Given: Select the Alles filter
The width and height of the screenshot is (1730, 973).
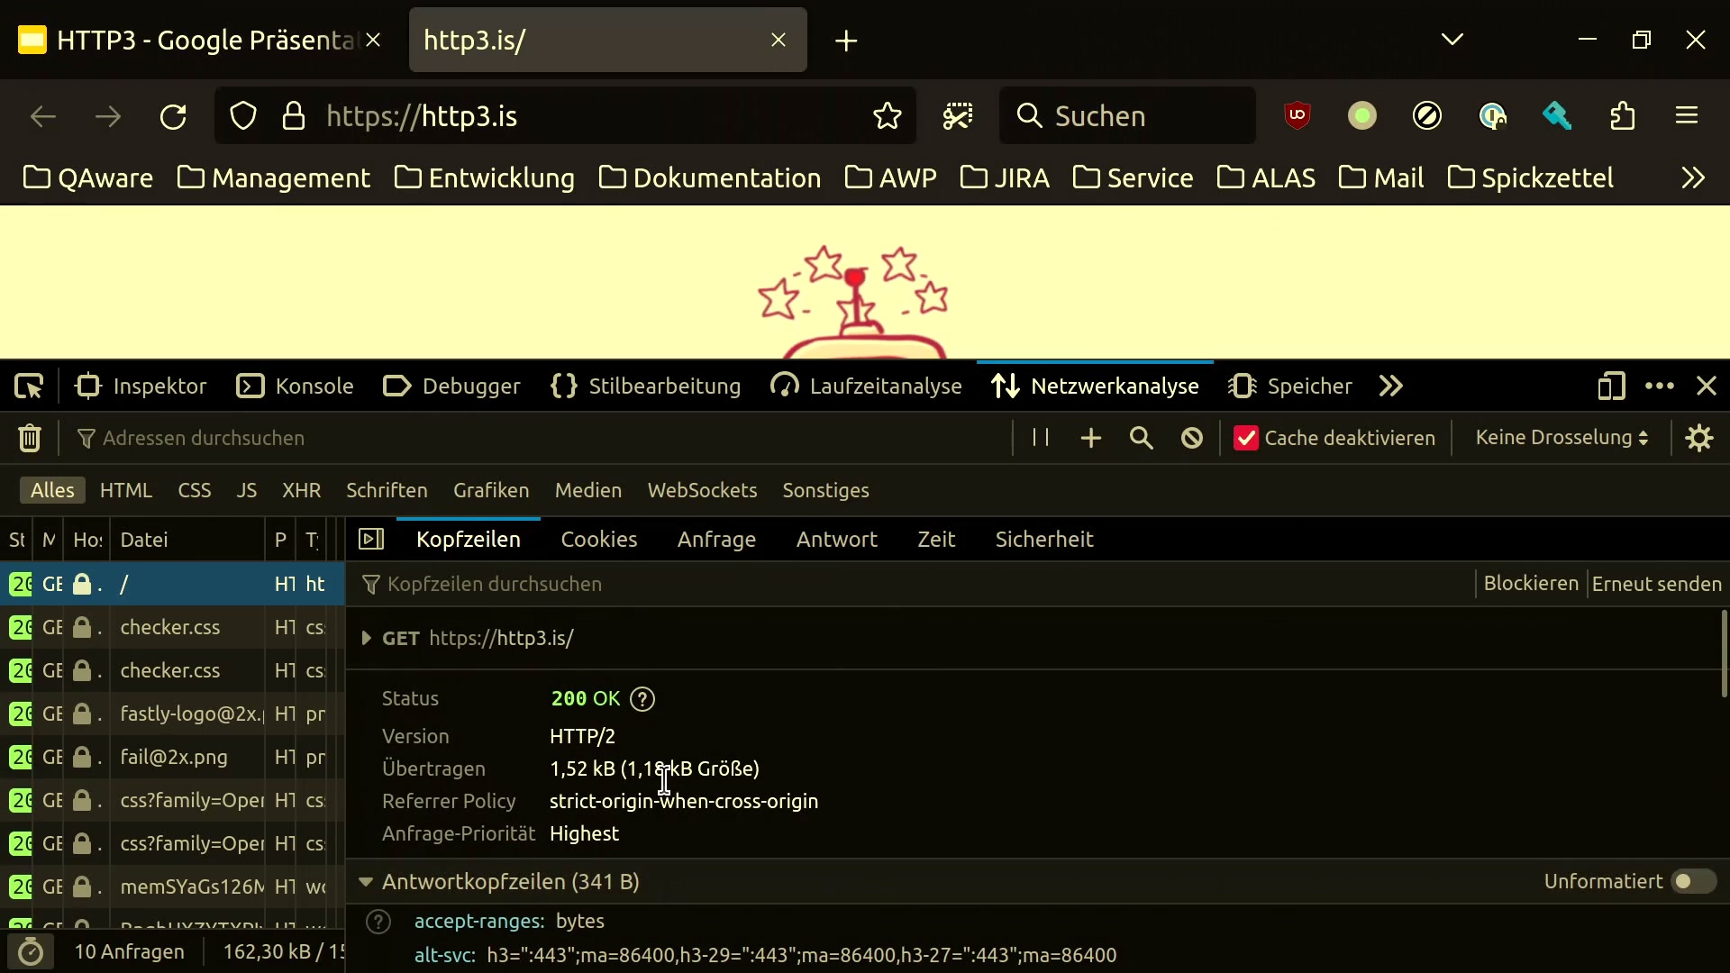Looking at the screenshot, I should click(52, 491).
